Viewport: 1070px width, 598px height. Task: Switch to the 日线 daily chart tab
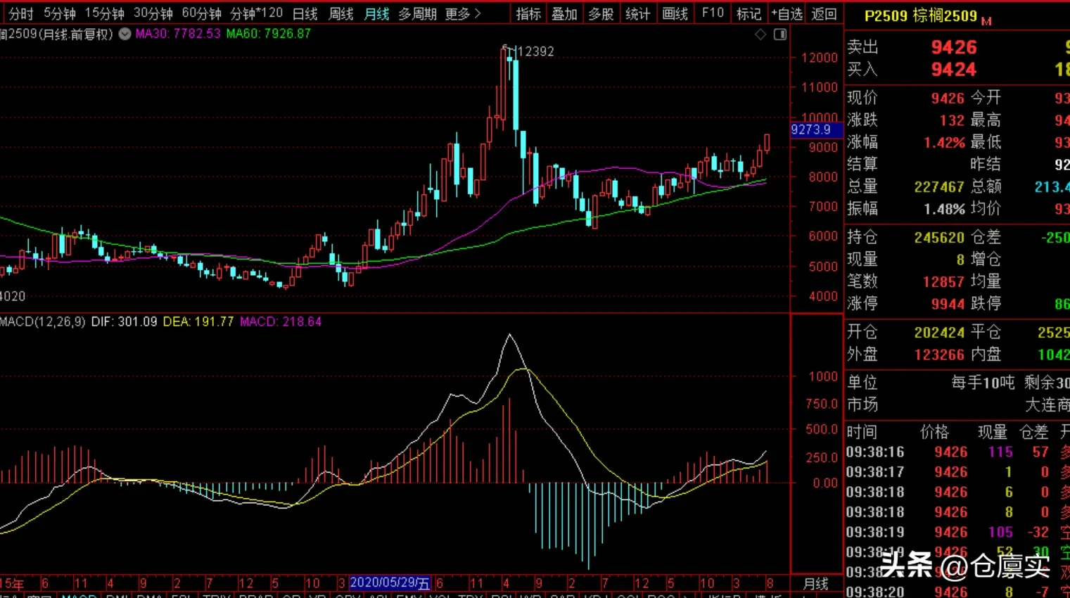click(x=305, y=13)
